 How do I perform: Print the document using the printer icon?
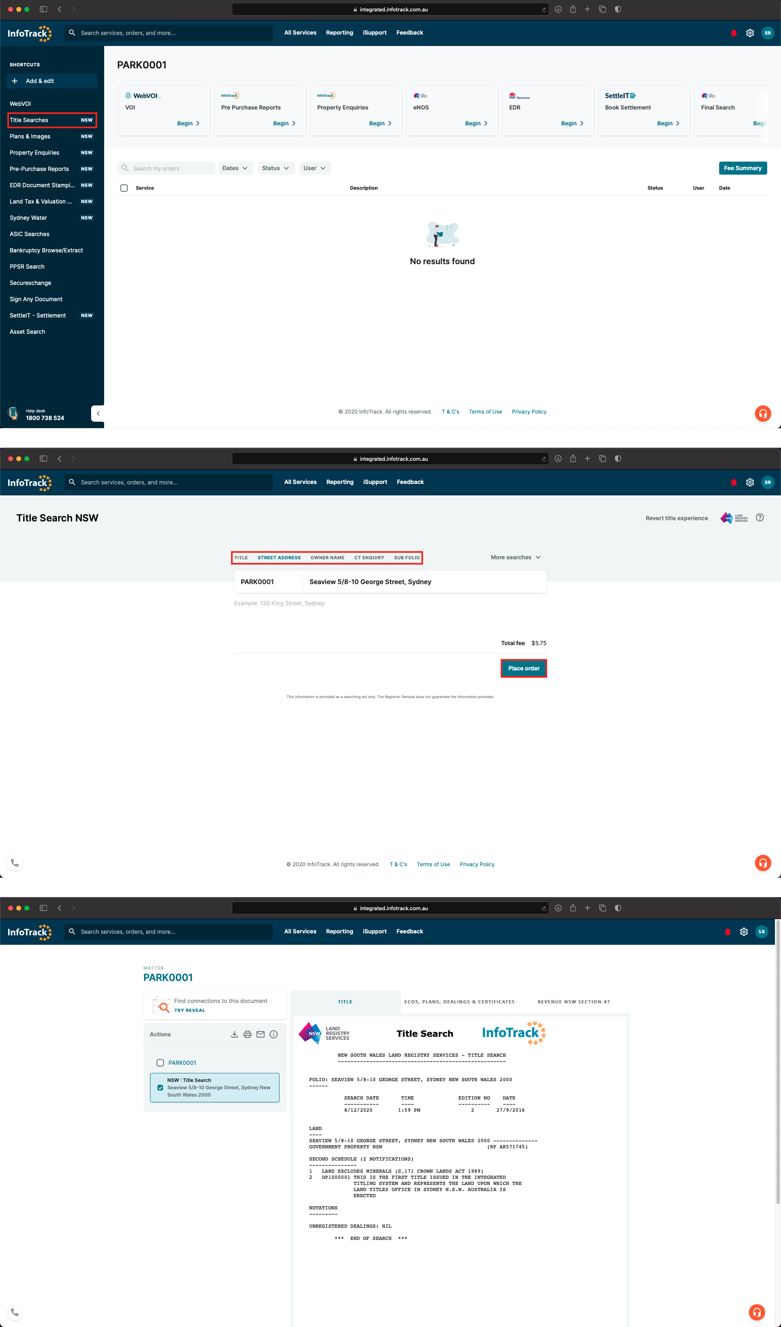(x=247, y=1034)
